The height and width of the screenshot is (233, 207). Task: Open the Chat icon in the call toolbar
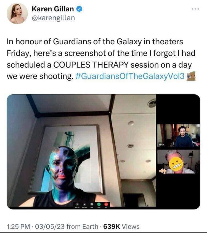92,204
